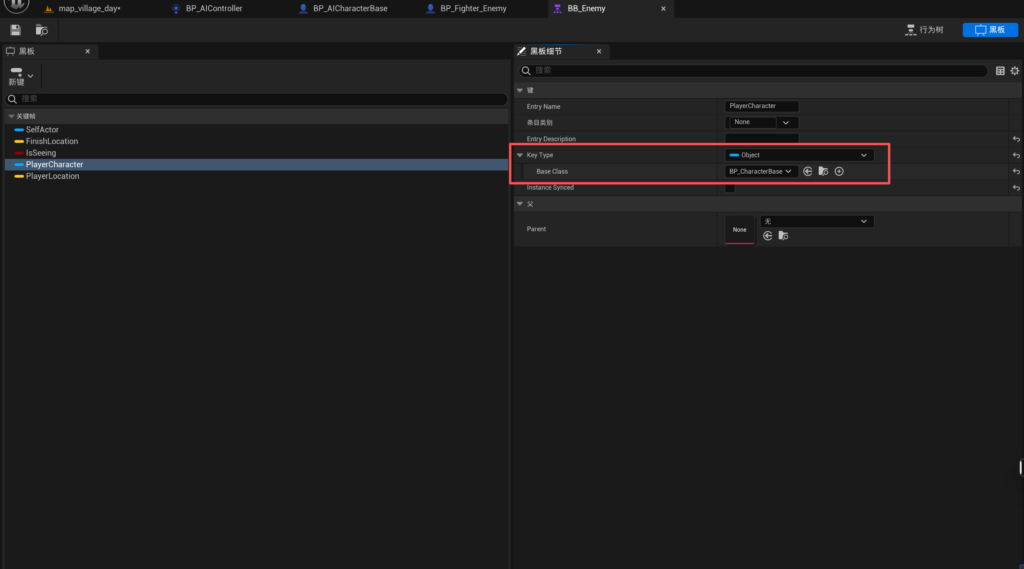Viewport: 1024px width, 569px height.
Task: Switch to the BP_Fighter_Enemy tab
Action: point(473,8)
